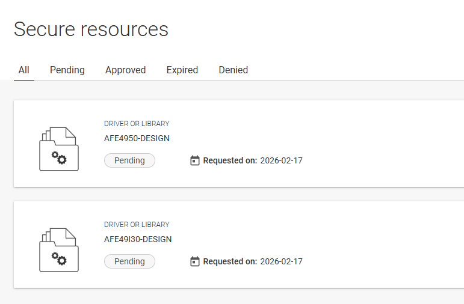Select the Approved tab
The height and width of the screenshot is (304, 464).
(x=125, y=70)
